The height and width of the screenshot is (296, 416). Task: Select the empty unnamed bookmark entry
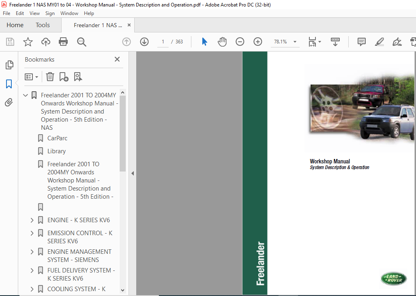tap(41, 207)
